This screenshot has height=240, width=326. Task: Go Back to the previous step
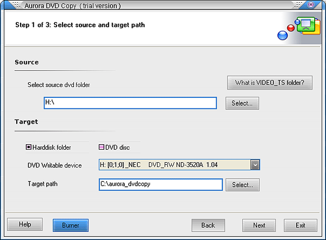click(208, 225)
